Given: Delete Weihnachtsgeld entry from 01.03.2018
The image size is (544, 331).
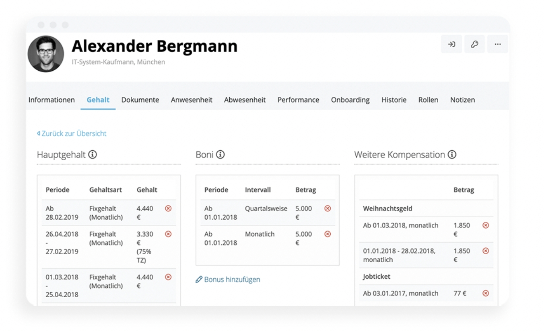Looking at the screenshot, I should (486, 225).
